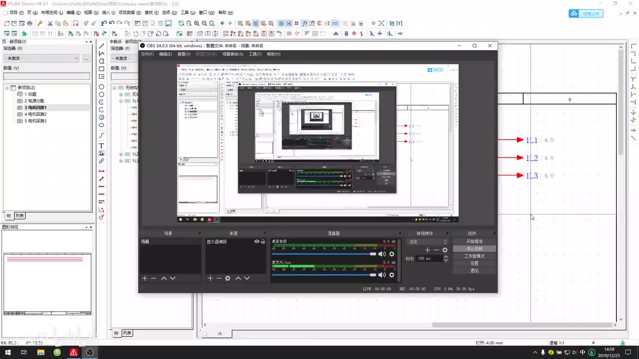Screen dimensions: 639x359
Task: Toggle the red magnet snap button in toolbar
Action: tap(305, 23)
